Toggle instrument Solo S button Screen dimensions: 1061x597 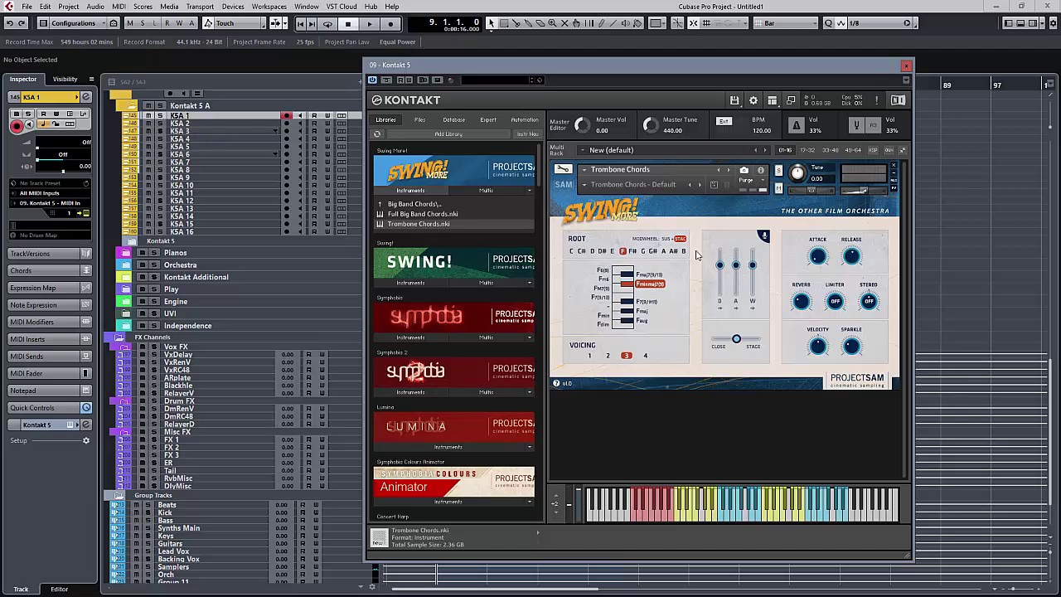pyautogui.click(x=778, y=170)
